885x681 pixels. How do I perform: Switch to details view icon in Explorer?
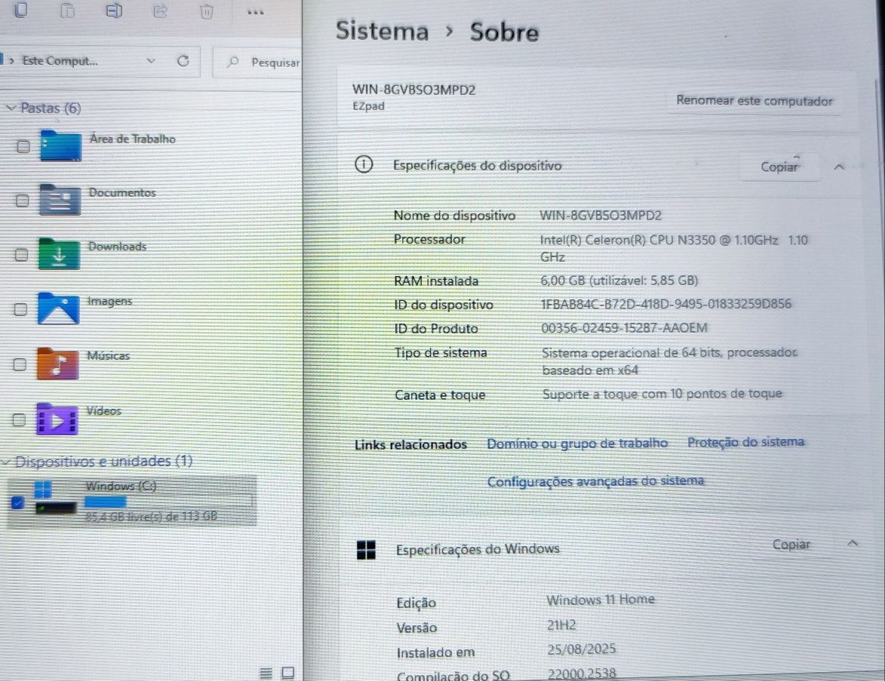(266, 673)
